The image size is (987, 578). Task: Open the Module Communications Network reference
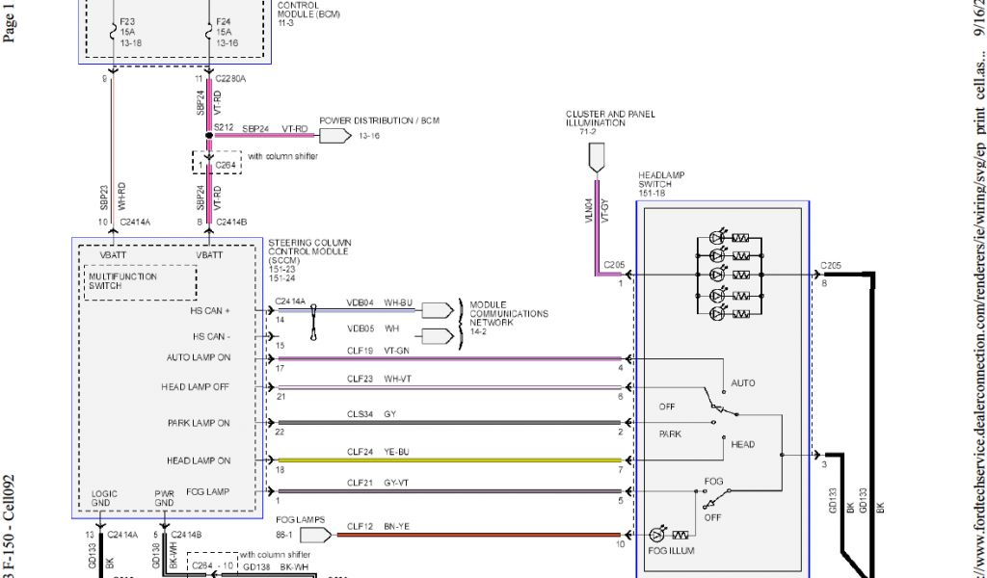509,314
